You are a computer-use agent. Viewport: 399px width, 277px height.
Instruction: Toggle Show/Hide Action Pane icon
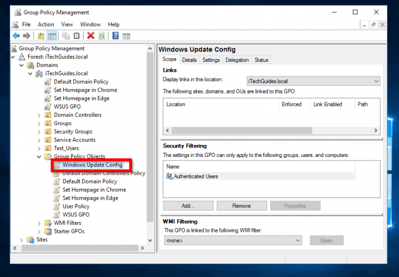coord(126,36)
